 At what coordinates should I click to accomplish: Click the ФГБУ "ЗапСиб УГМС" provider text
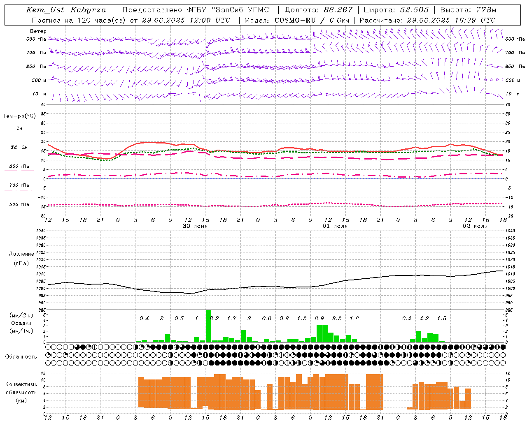pyautogui.click(x=230, y=10)
